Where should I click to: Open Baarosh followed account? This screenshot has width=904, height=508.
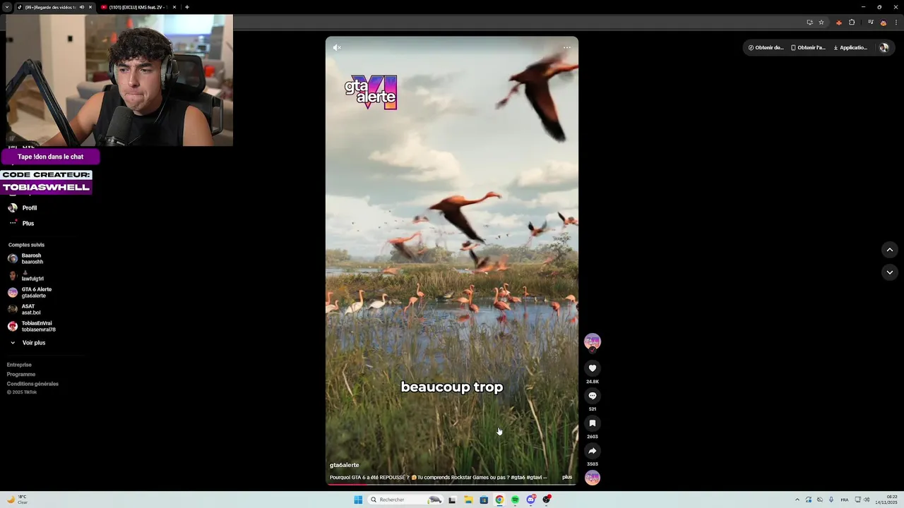click(25, 259)
